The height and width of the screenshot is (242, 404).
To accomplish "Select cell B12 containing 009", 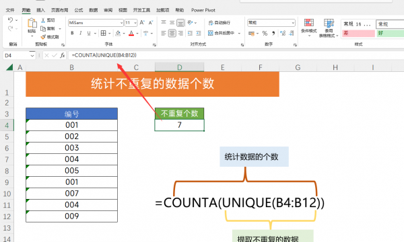I will (x=71, y=216).
